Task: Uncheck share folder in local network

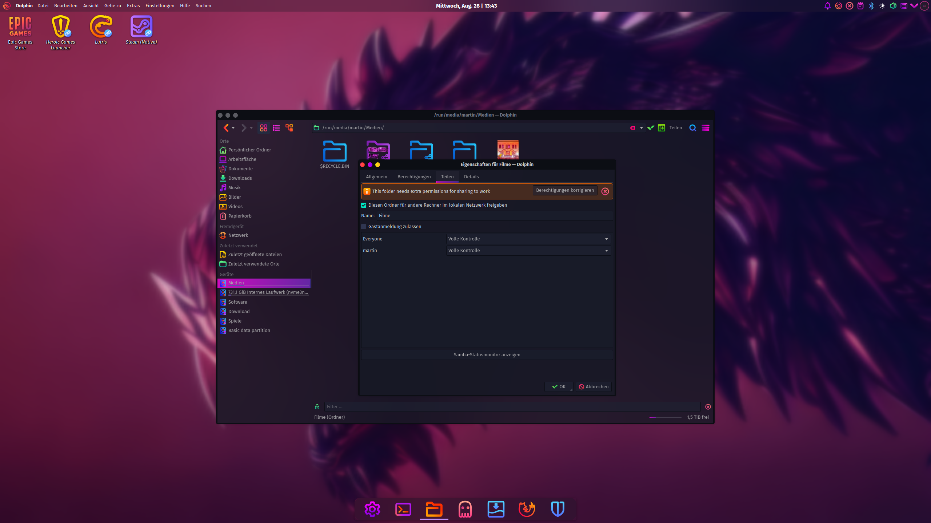Action: coord(364,205)
